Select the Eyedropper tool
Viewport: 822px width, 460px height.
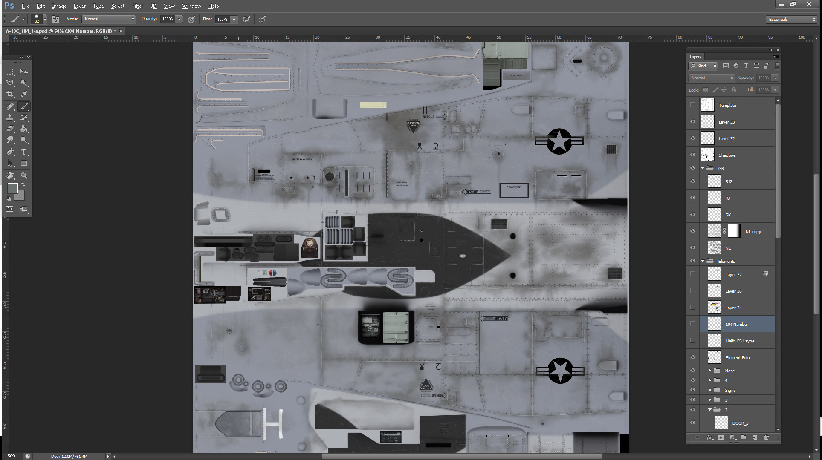coord(24,94)
